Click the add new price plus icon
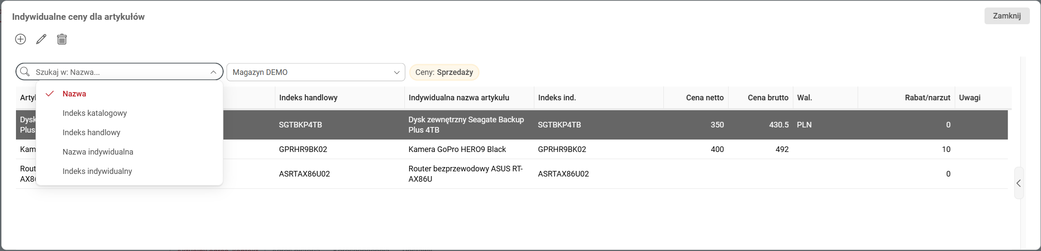The height and width of the screenshot is (251, 1041). point(20,39)
